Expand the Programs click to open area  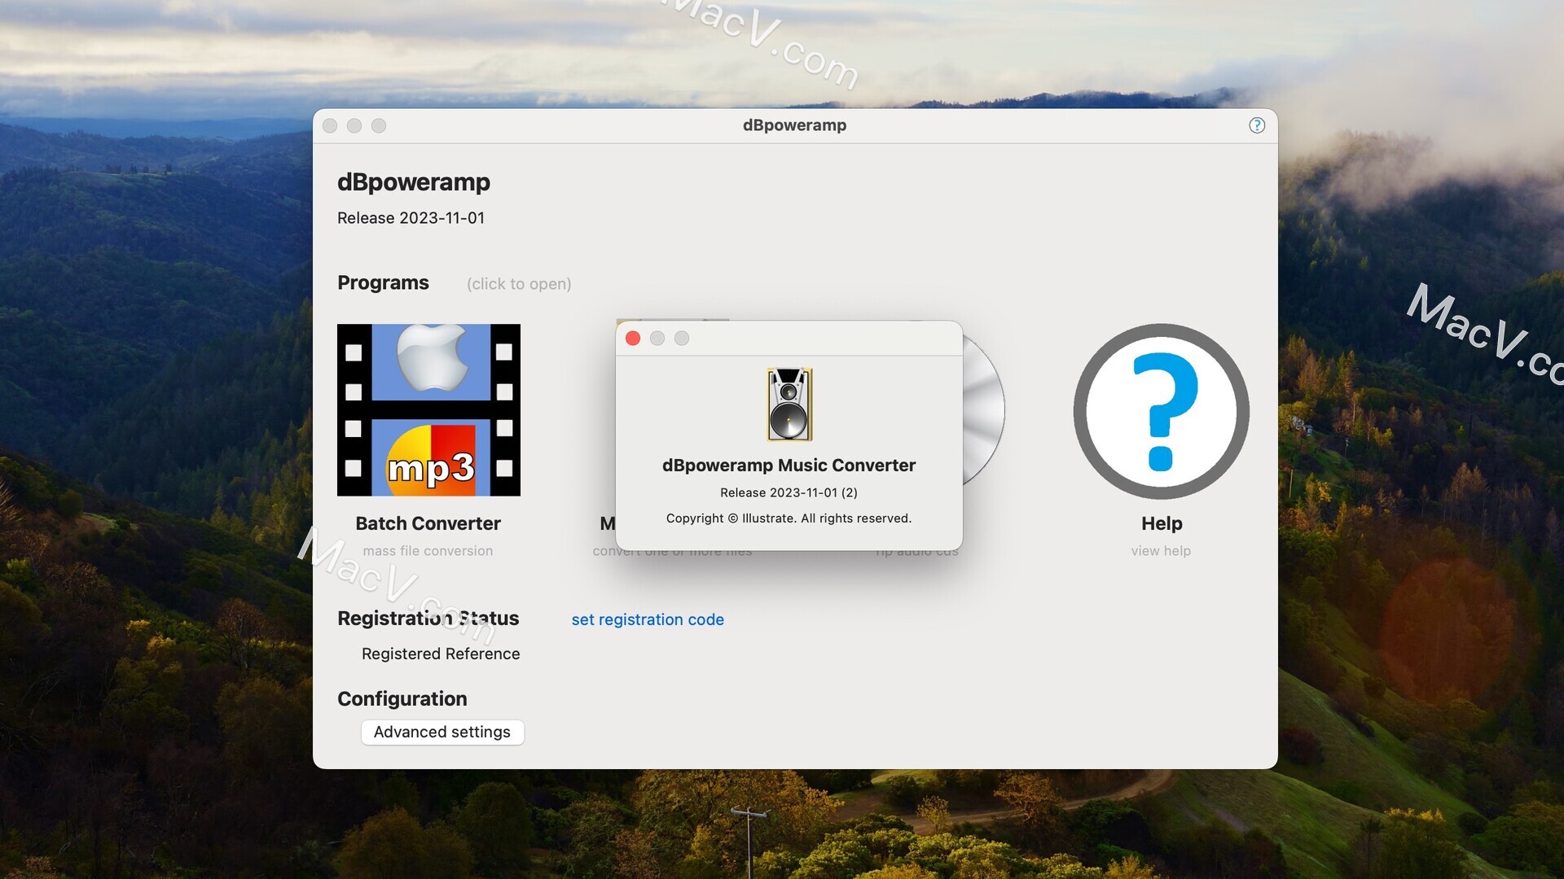[x=520, y=282]
